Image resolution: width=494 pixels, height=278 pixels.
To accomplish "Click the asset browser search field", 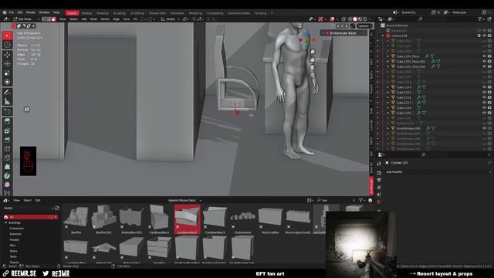I will tap(336, 201).
